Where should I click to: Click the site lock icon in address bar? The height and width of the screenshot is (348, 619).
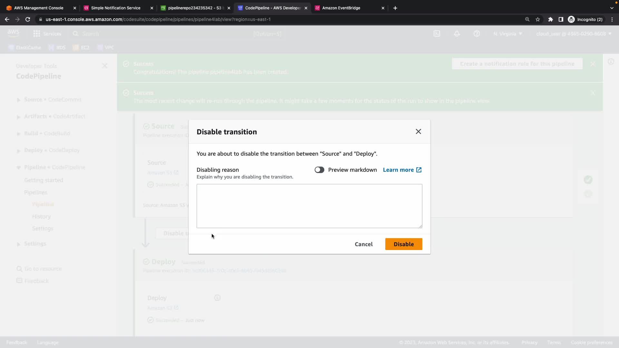click(40, 19)
